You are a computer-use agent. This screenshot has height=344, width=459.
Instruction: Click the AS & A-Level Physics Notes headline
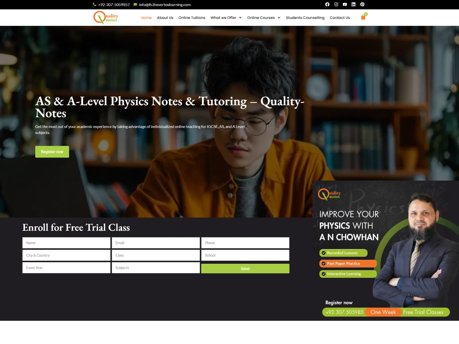point(170,107)
